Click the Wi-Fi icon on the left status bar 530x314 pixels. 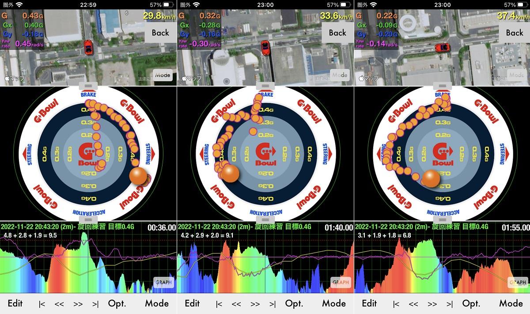(19, 5)
